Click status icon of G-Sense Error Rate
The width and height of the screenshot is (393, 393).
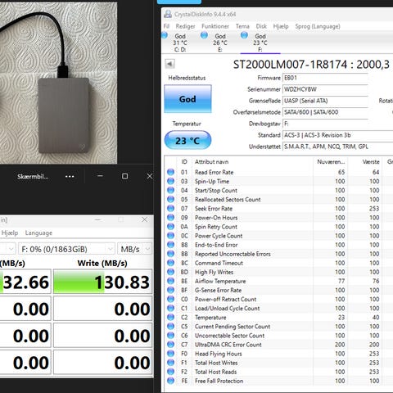point(171,290)
